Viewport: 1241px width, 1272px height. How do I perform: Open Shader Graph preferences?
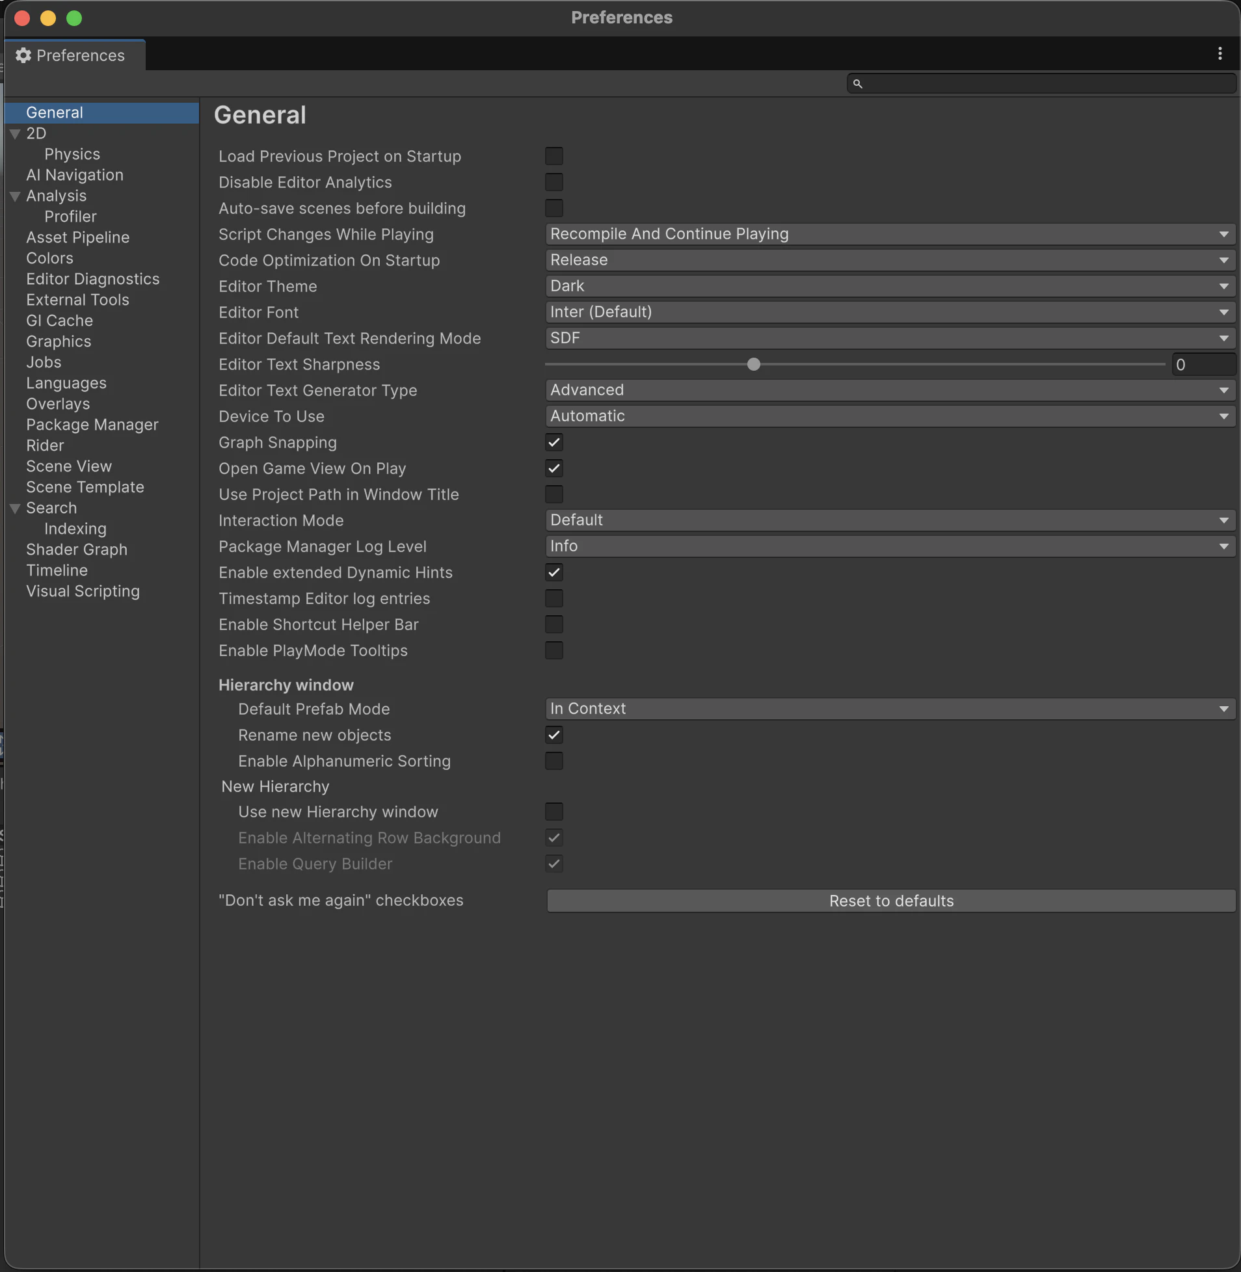[77, 551]
